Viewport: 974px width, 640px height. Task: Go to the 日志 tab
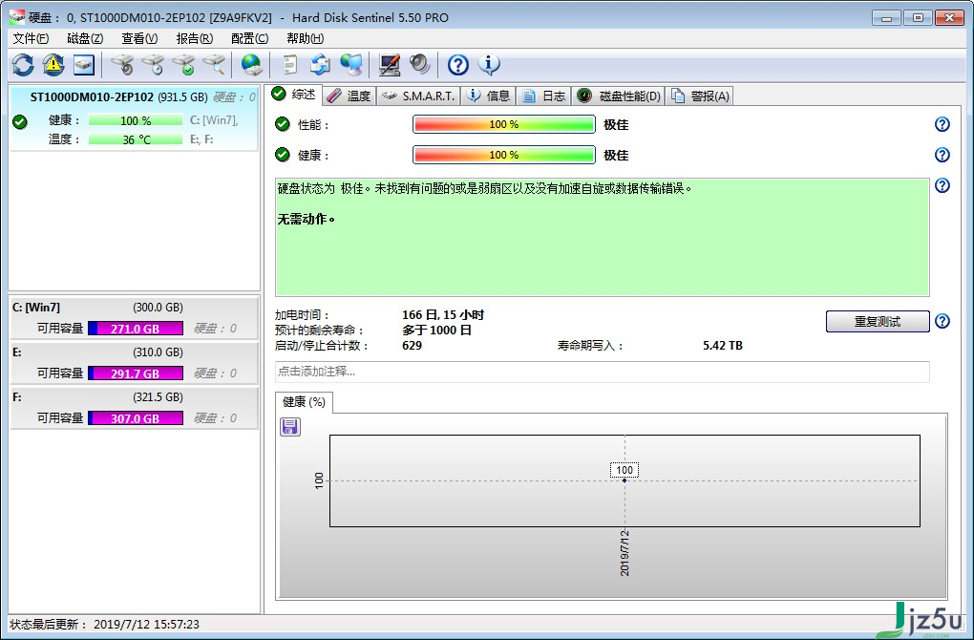click(x=543, y=96)
